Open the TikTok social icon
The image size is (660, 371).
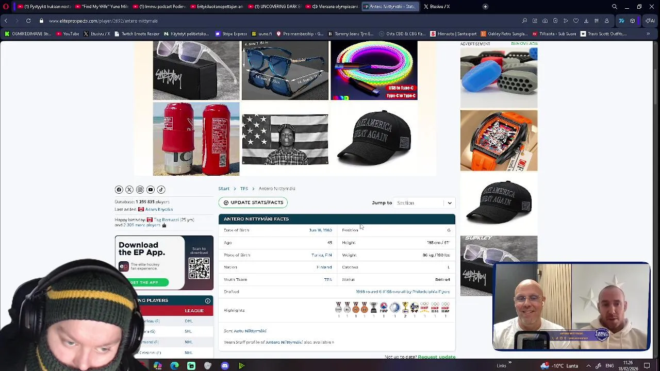161,190
